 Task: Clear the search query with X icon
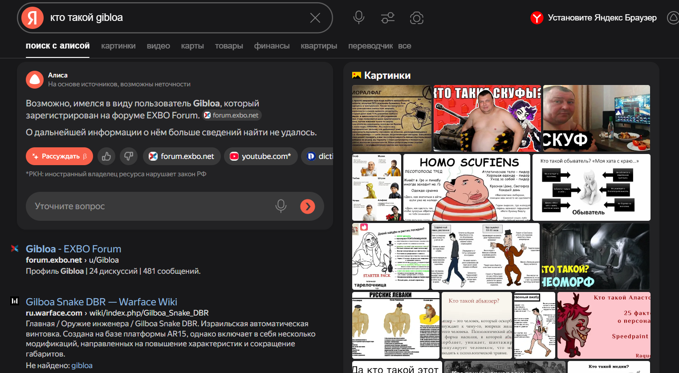[x=315, y=18]
